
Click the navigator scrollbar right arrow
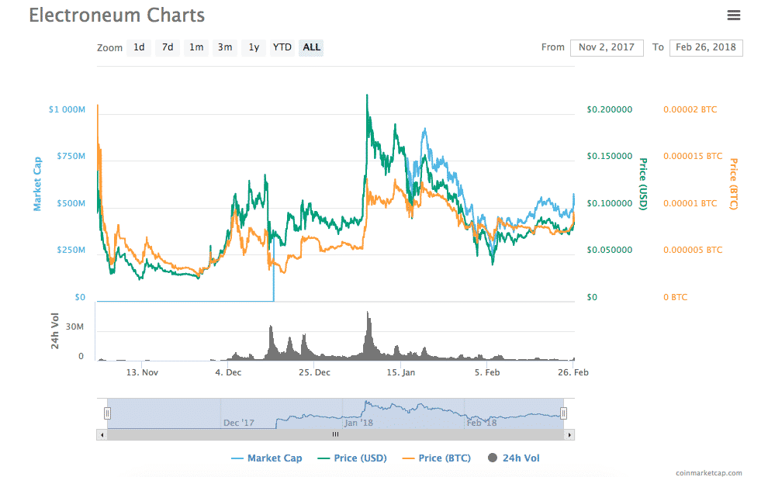tap(570, 434)
